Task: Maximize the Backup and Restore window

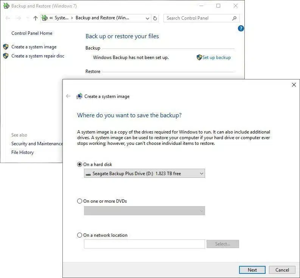Action: point(218,6)
